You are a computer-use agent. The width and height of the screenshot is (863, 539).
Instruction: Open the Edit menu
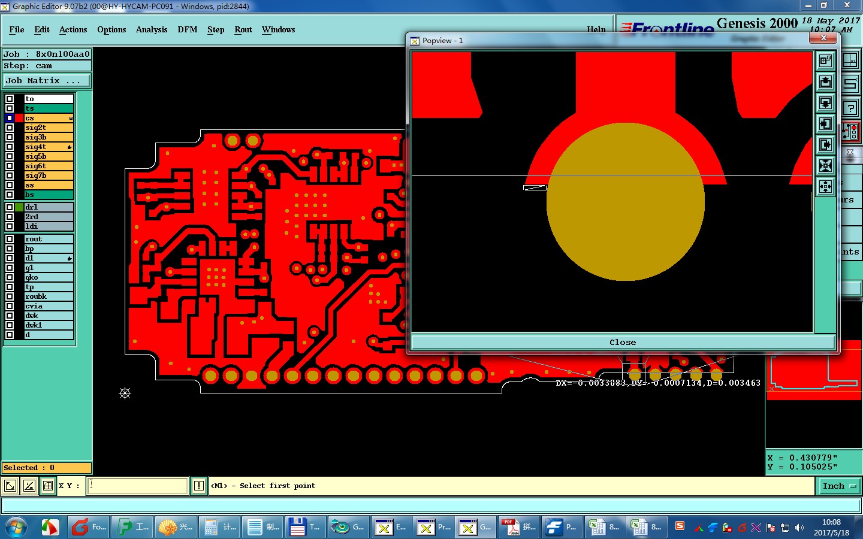[42, 29]
